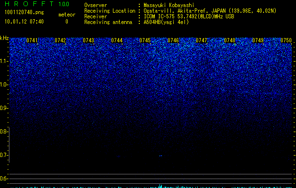Click the Ovserver label
Image resolution: width=296 pixels, height=188 pixels.
pyautogui.click(x=96, y=5)
